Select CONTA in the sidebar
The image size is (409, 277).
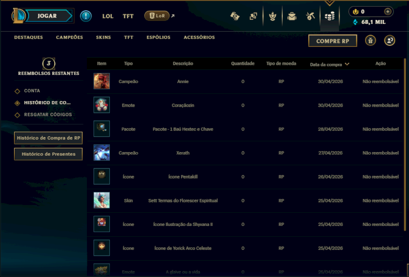pyautogui.click(x=32, y=91)
